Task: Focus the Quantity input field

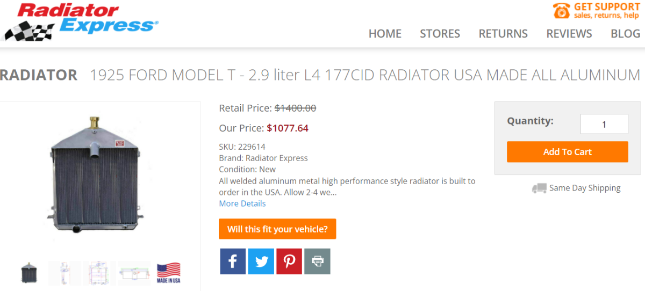Action: pyautogui.click(x=604, y=124)
